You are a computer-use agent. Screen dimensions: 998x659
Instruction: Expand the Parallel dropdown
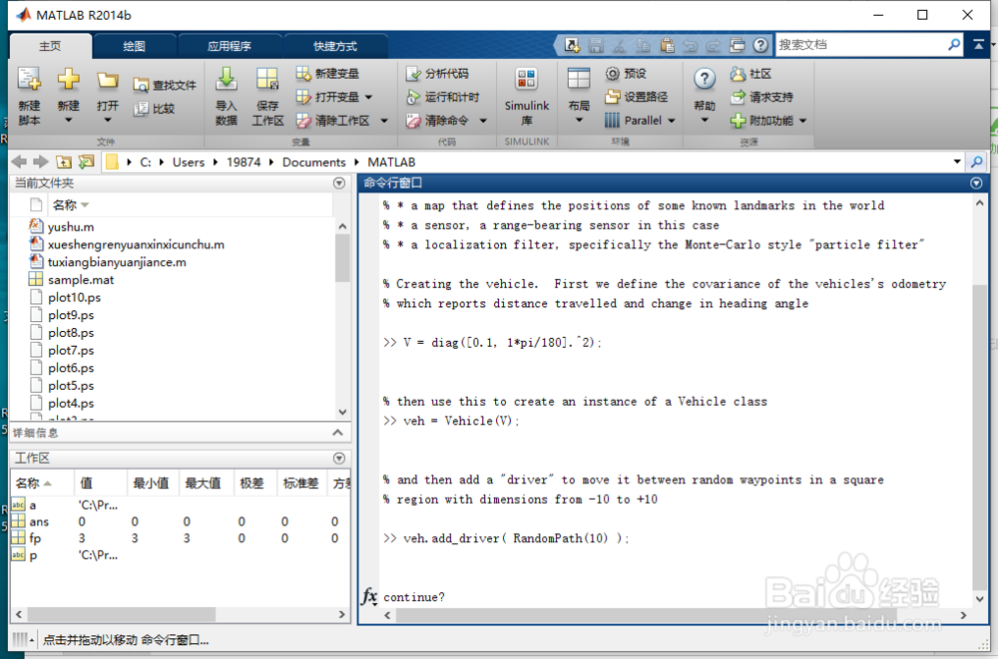tap(672, 121)
